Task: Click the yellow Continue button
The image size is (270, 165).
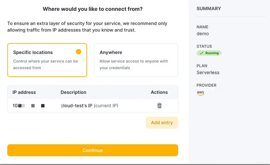Action: coord(92,150)
